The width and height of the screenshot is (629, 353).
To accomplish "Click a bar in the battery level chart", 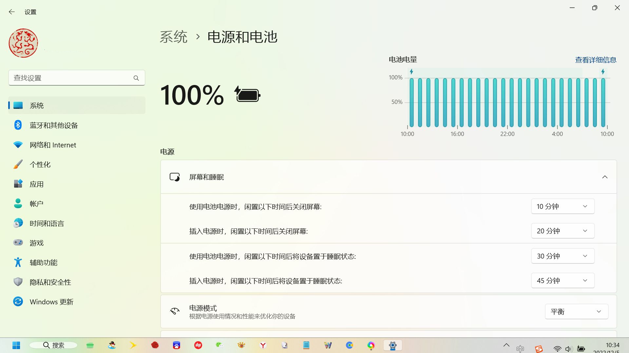I will (x=494, y=101).
